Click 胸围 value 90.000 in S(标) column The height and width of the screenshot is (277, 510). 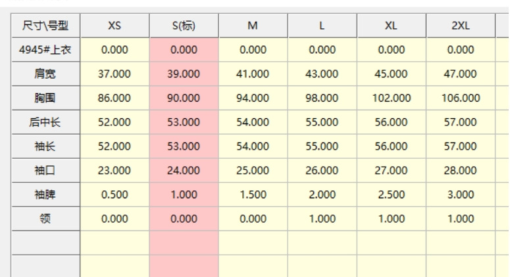(x=184, y=97)
